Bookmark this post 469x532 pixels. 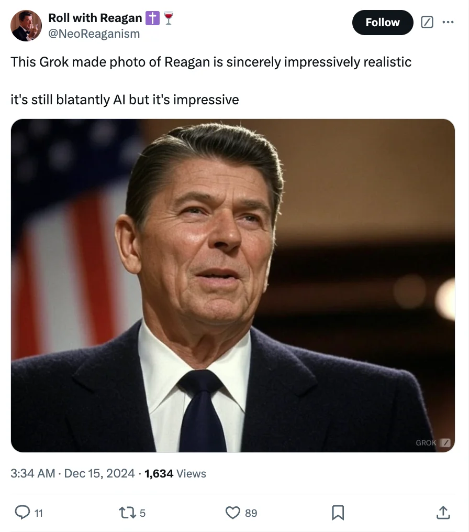(x=338, y=512)
